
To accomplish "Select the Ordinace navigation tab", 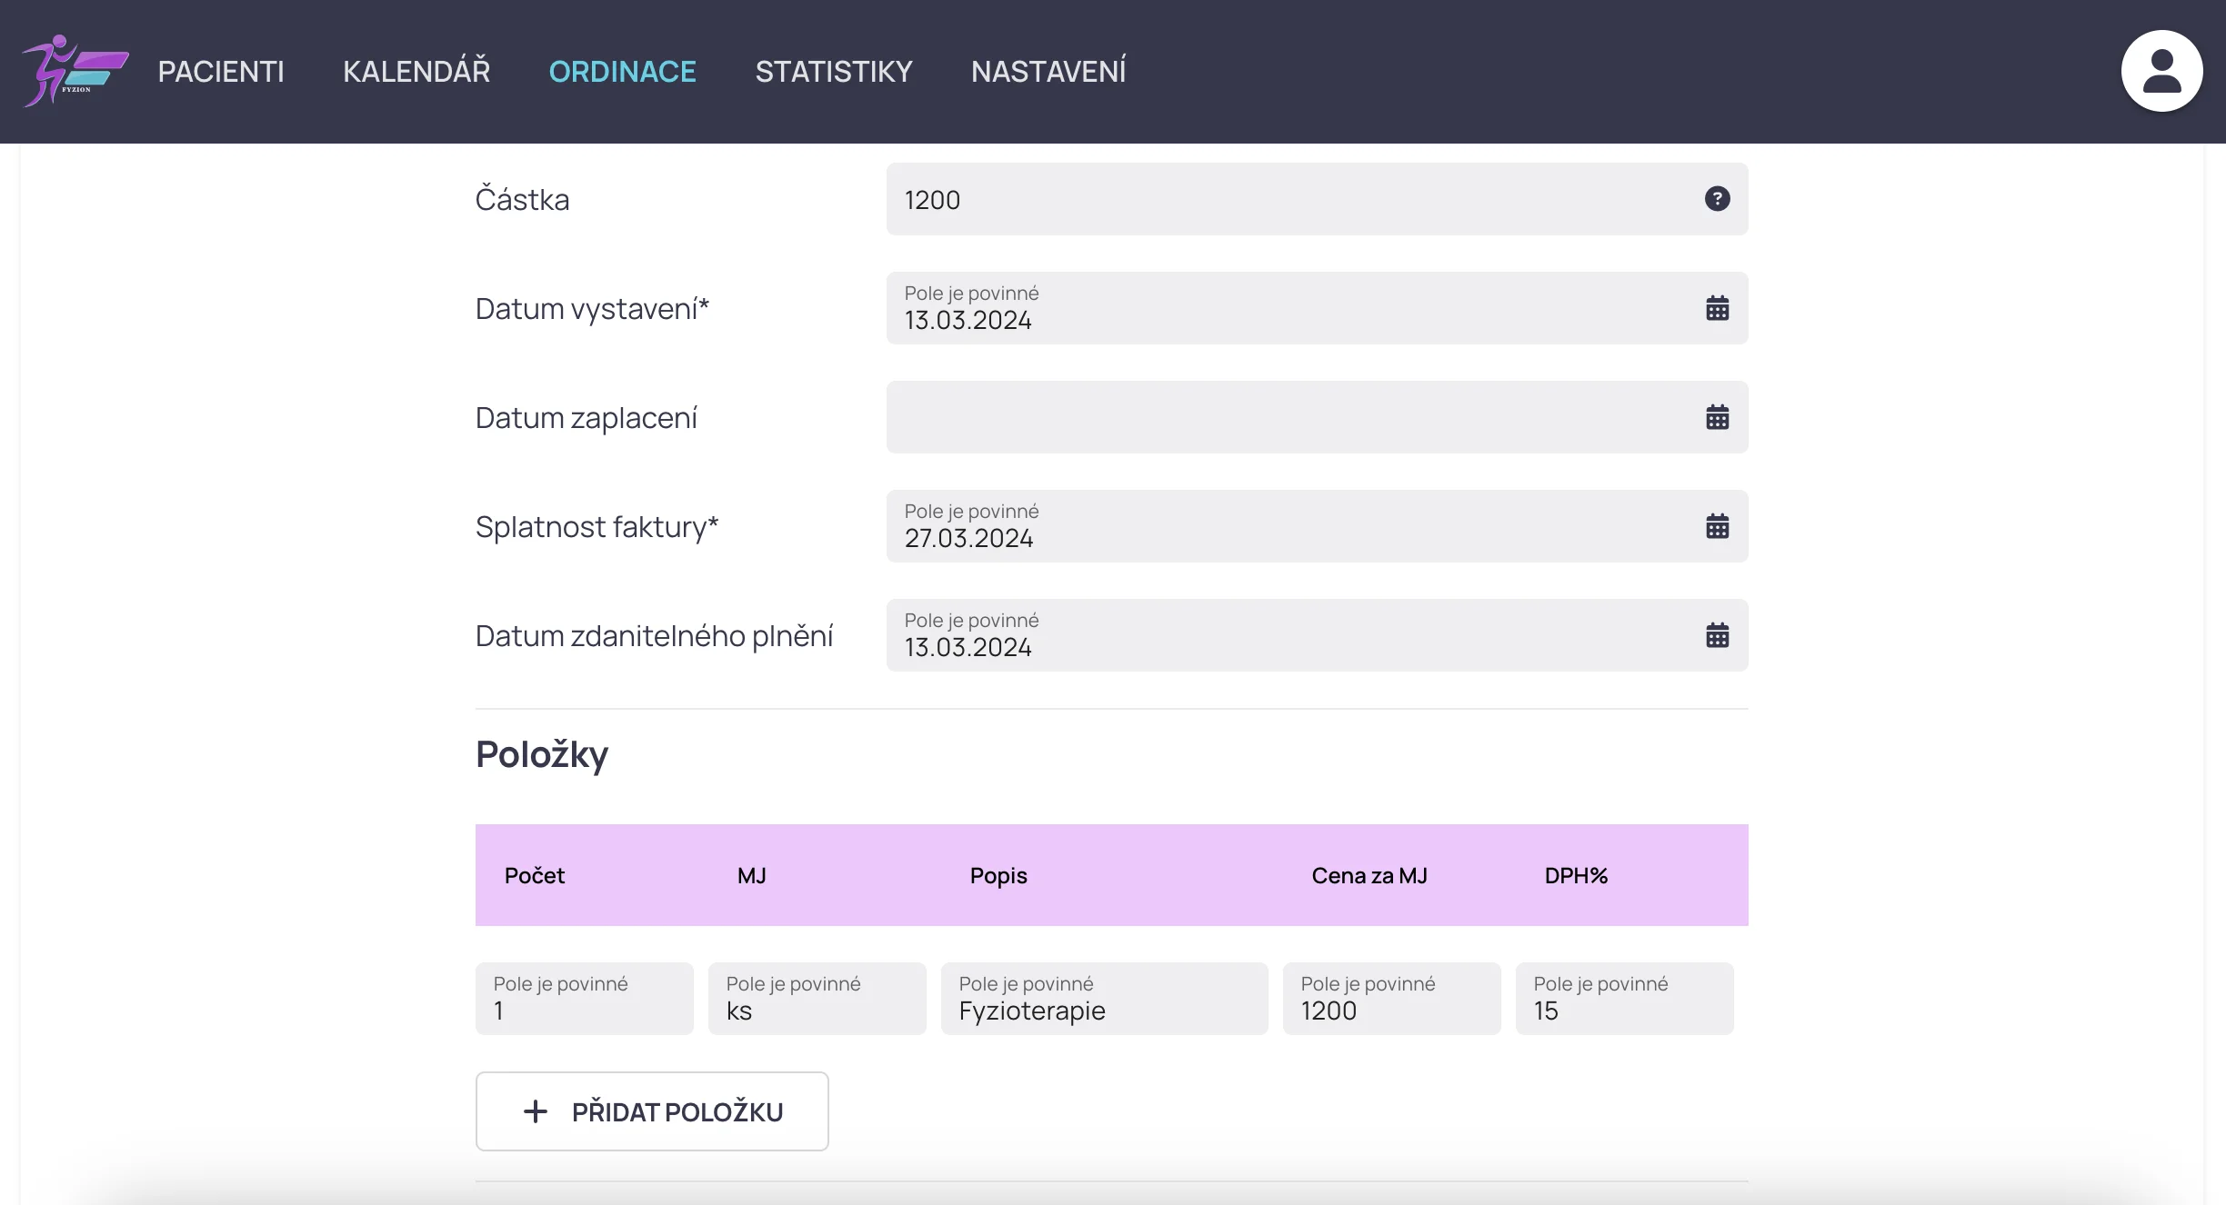I will pyautogui.click(x=622, y=71).
